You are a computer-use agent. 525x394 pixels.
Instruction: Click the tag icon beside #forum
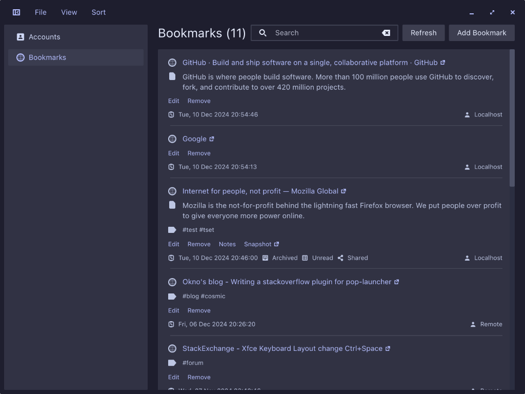[x=172, y=363]
